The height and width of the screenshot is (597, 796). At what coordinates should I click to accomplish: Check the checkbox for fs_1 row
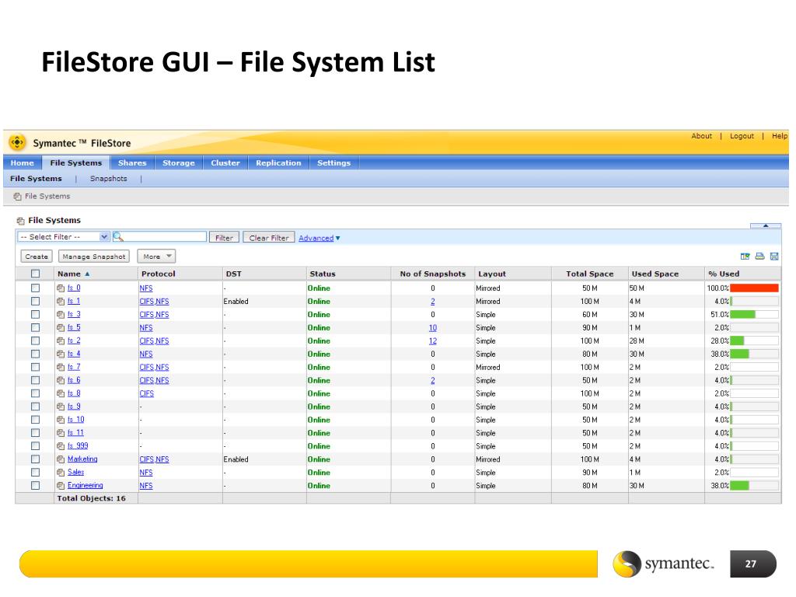tap(35, 301)
